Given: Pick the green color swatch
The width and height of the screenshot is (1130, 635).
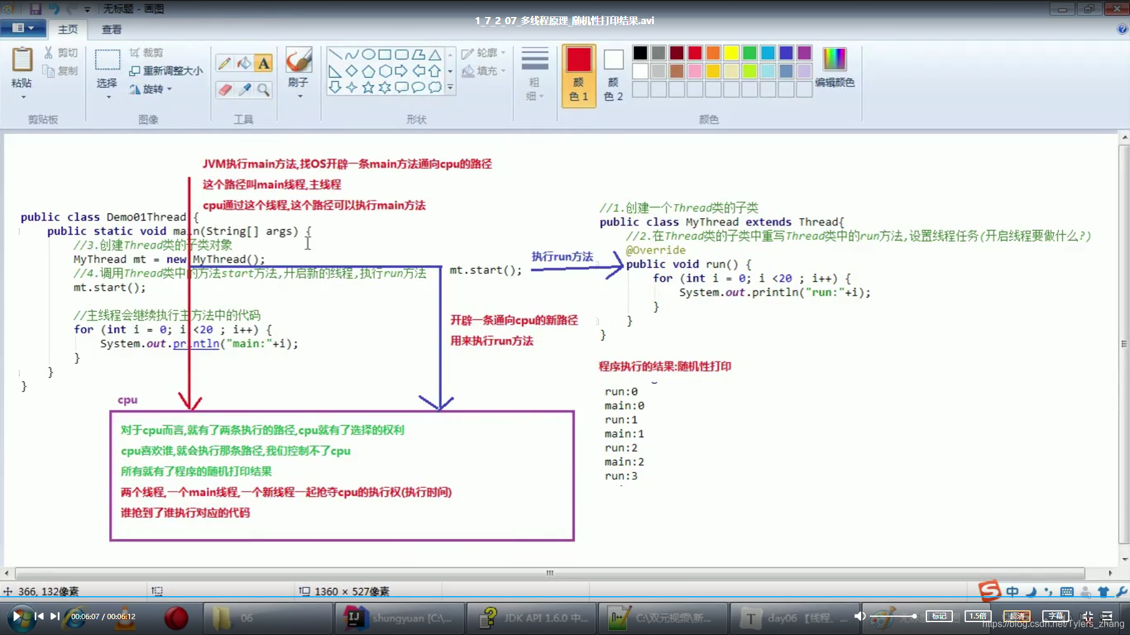Looking at the screenshot, I should coord(749,54).
